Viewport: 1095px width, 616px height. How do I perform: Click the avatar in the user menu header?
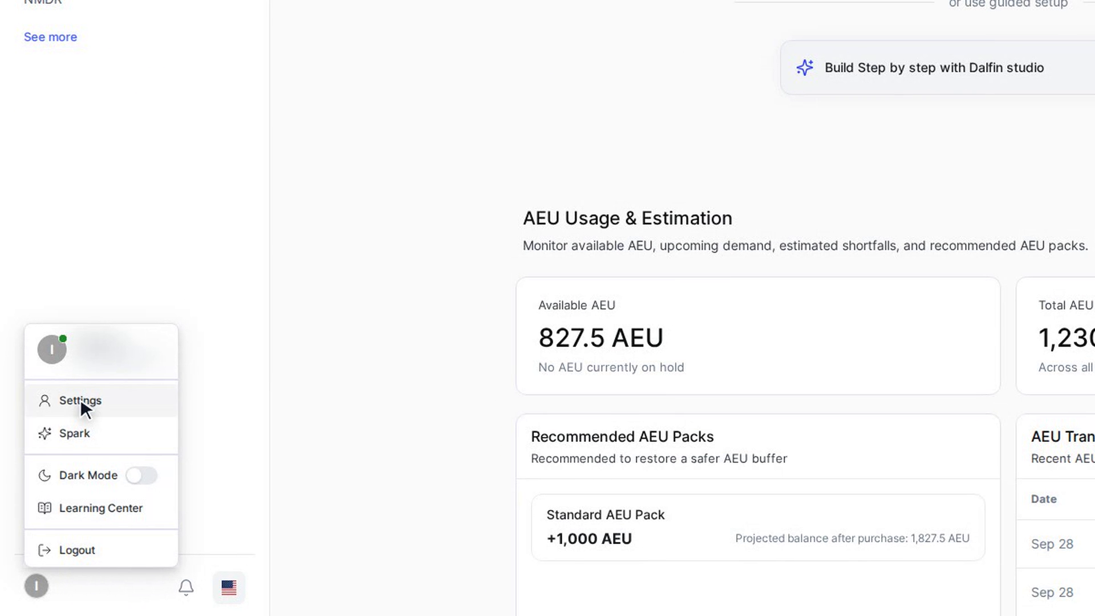52,350
